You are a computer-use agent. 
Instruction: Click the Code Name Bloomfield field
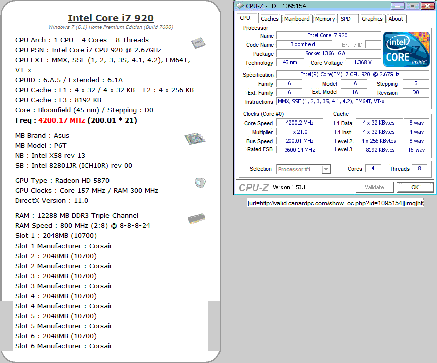pos(303,44)
